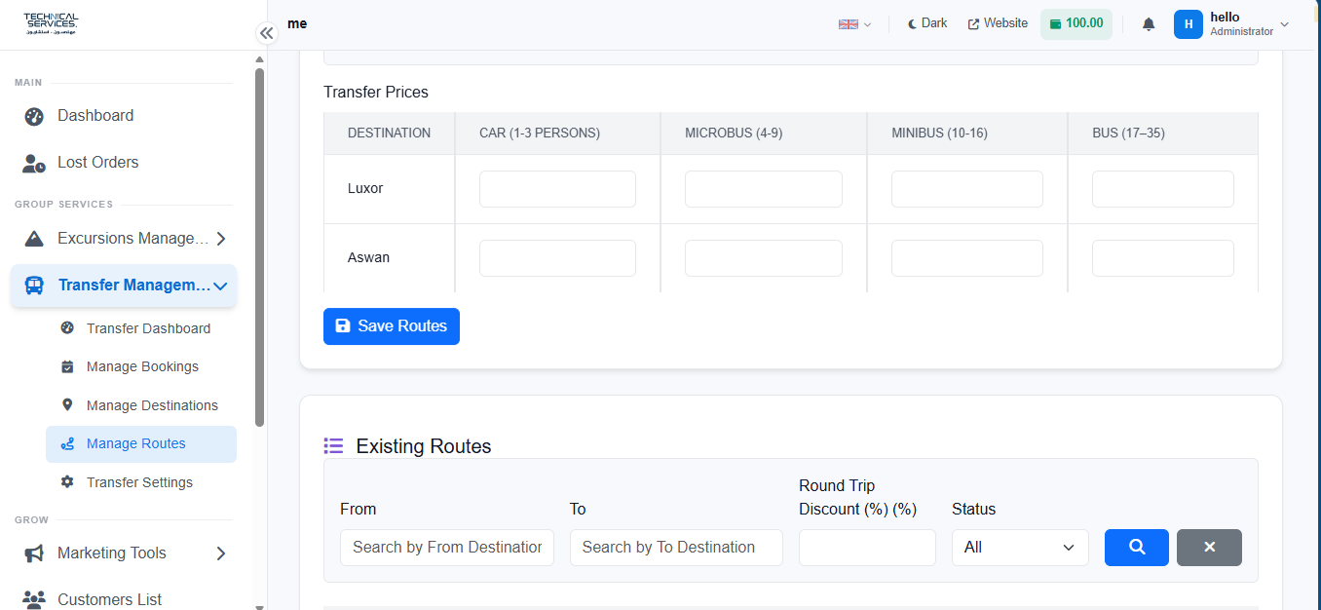The width and height of the screenshot is (1321, 610).
Task: Toggle Dark mode
Action: click(x=927, y=23)
